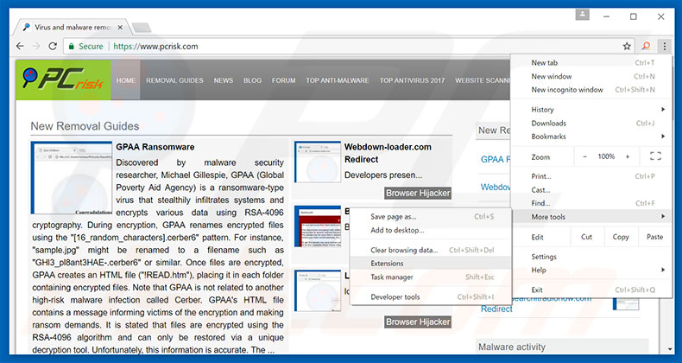The image size is (682, 363).
Task: Click the page scrollbar down arrow
Action: [x=669, y=348]
